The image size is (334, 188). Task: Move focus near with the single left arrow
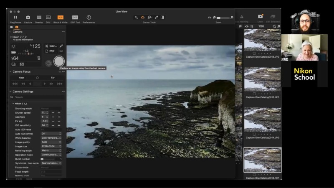tap(30, 84)
